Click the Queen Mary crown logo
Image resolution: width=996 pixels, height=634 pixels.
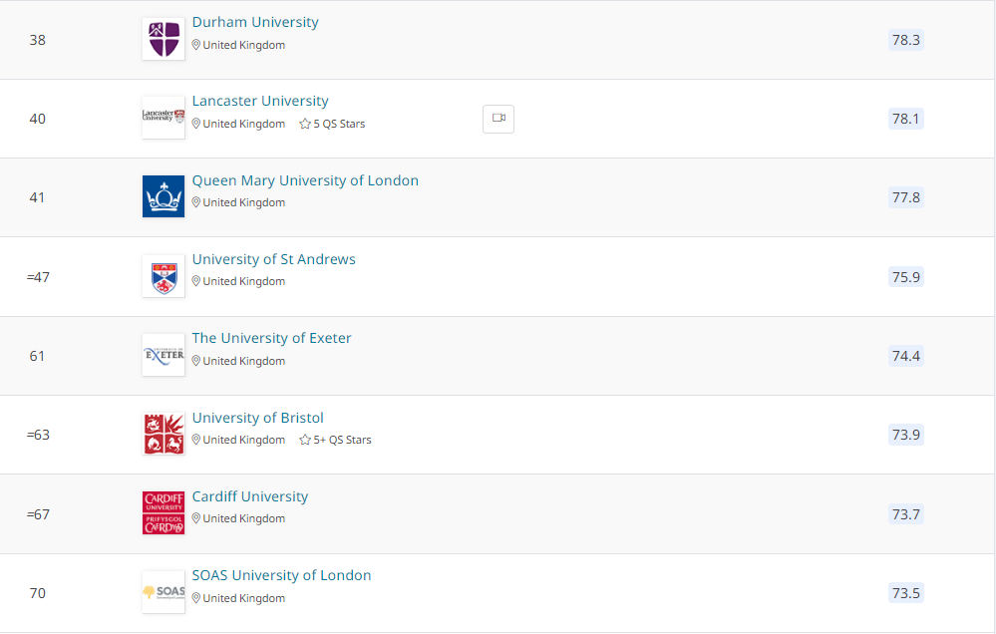[x=164, y=196]
